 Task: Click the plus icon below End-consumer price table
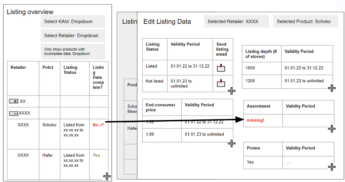coord(231,143)
